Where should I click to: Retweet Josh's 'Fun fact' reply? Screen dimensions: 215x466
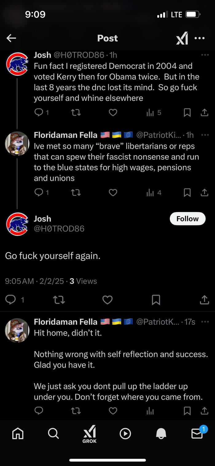tap(76, 113)
